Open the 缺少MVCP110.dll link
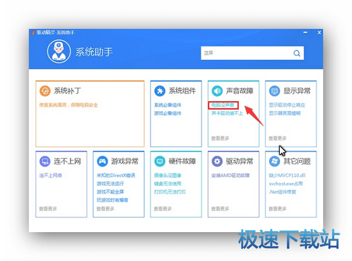This screenshot has height=261, width=352. (x=287, y=176)
